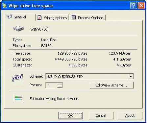
Task: Switch to the Process Options tab
Action: coord(87,18)
